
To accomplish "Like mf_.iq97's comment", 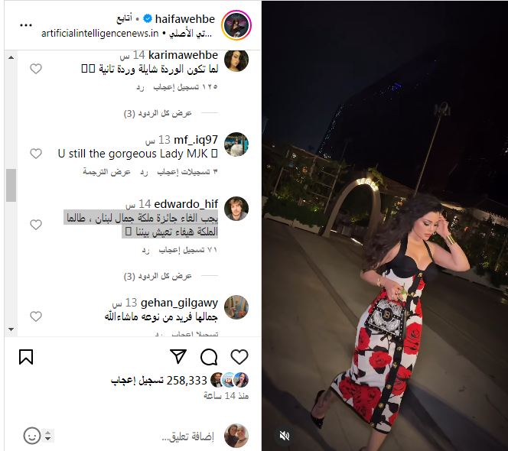I will point(36,154).
